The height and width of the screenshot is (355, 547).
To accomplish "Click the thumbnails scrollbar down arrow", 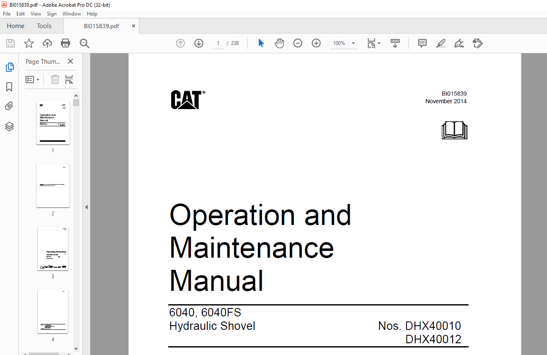I will [x=76, y=348].
